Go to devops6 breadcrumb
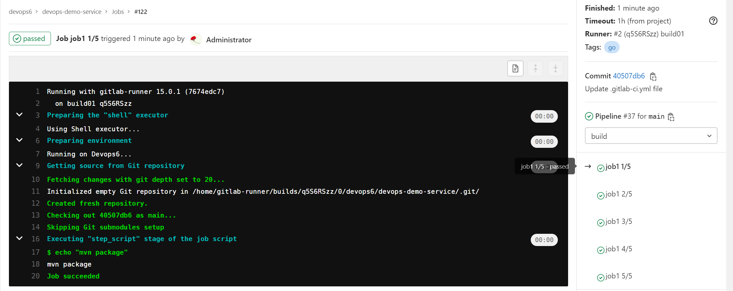Image resolution: width=733 pixels, height=291 pixels. pos(20,12)
